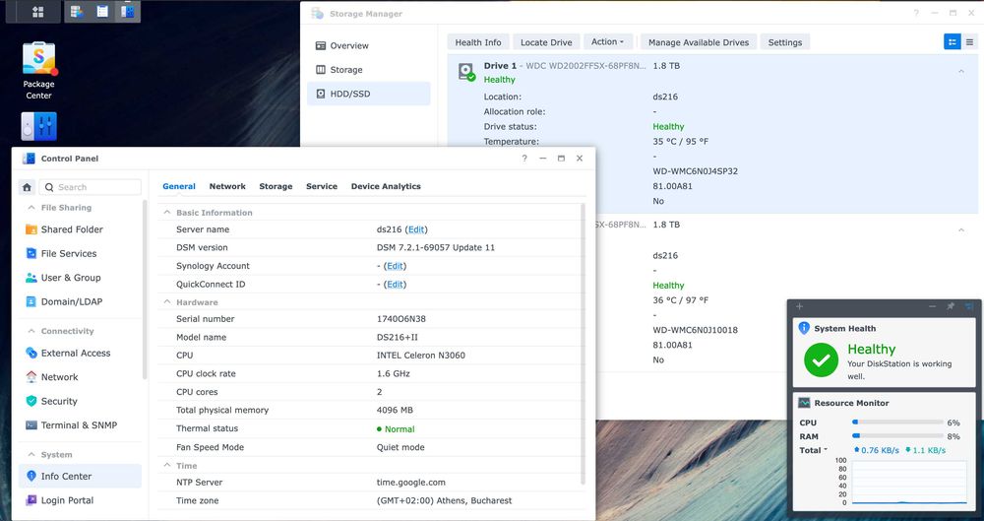Image resolution: width=984 pixels, height=521 pixels.
Task: Edit the QuickConnect ID link
Action: pos(395,284)
